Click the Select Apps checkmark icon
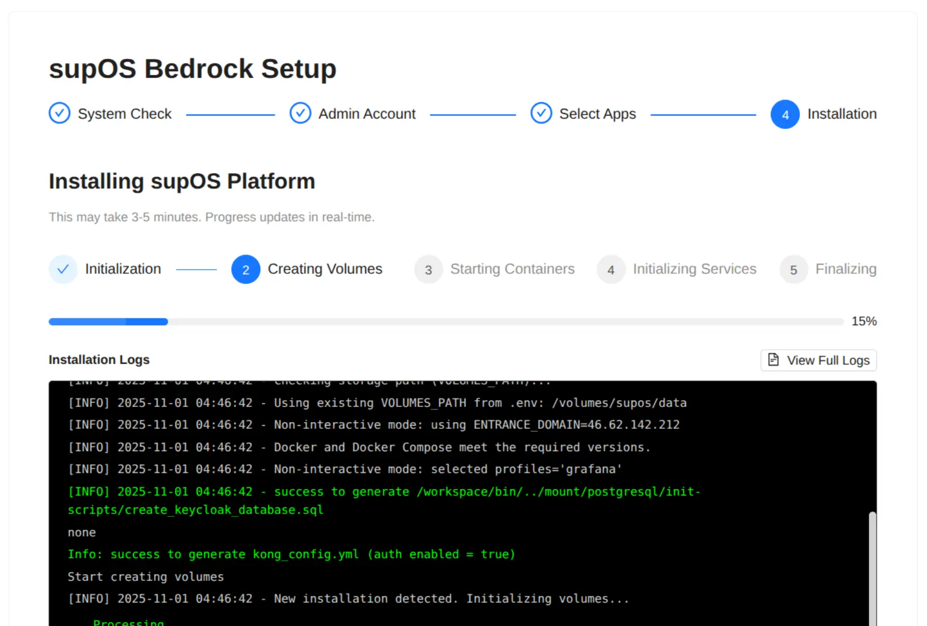Screen dimensions: 927x626 (x=541, y=113)
